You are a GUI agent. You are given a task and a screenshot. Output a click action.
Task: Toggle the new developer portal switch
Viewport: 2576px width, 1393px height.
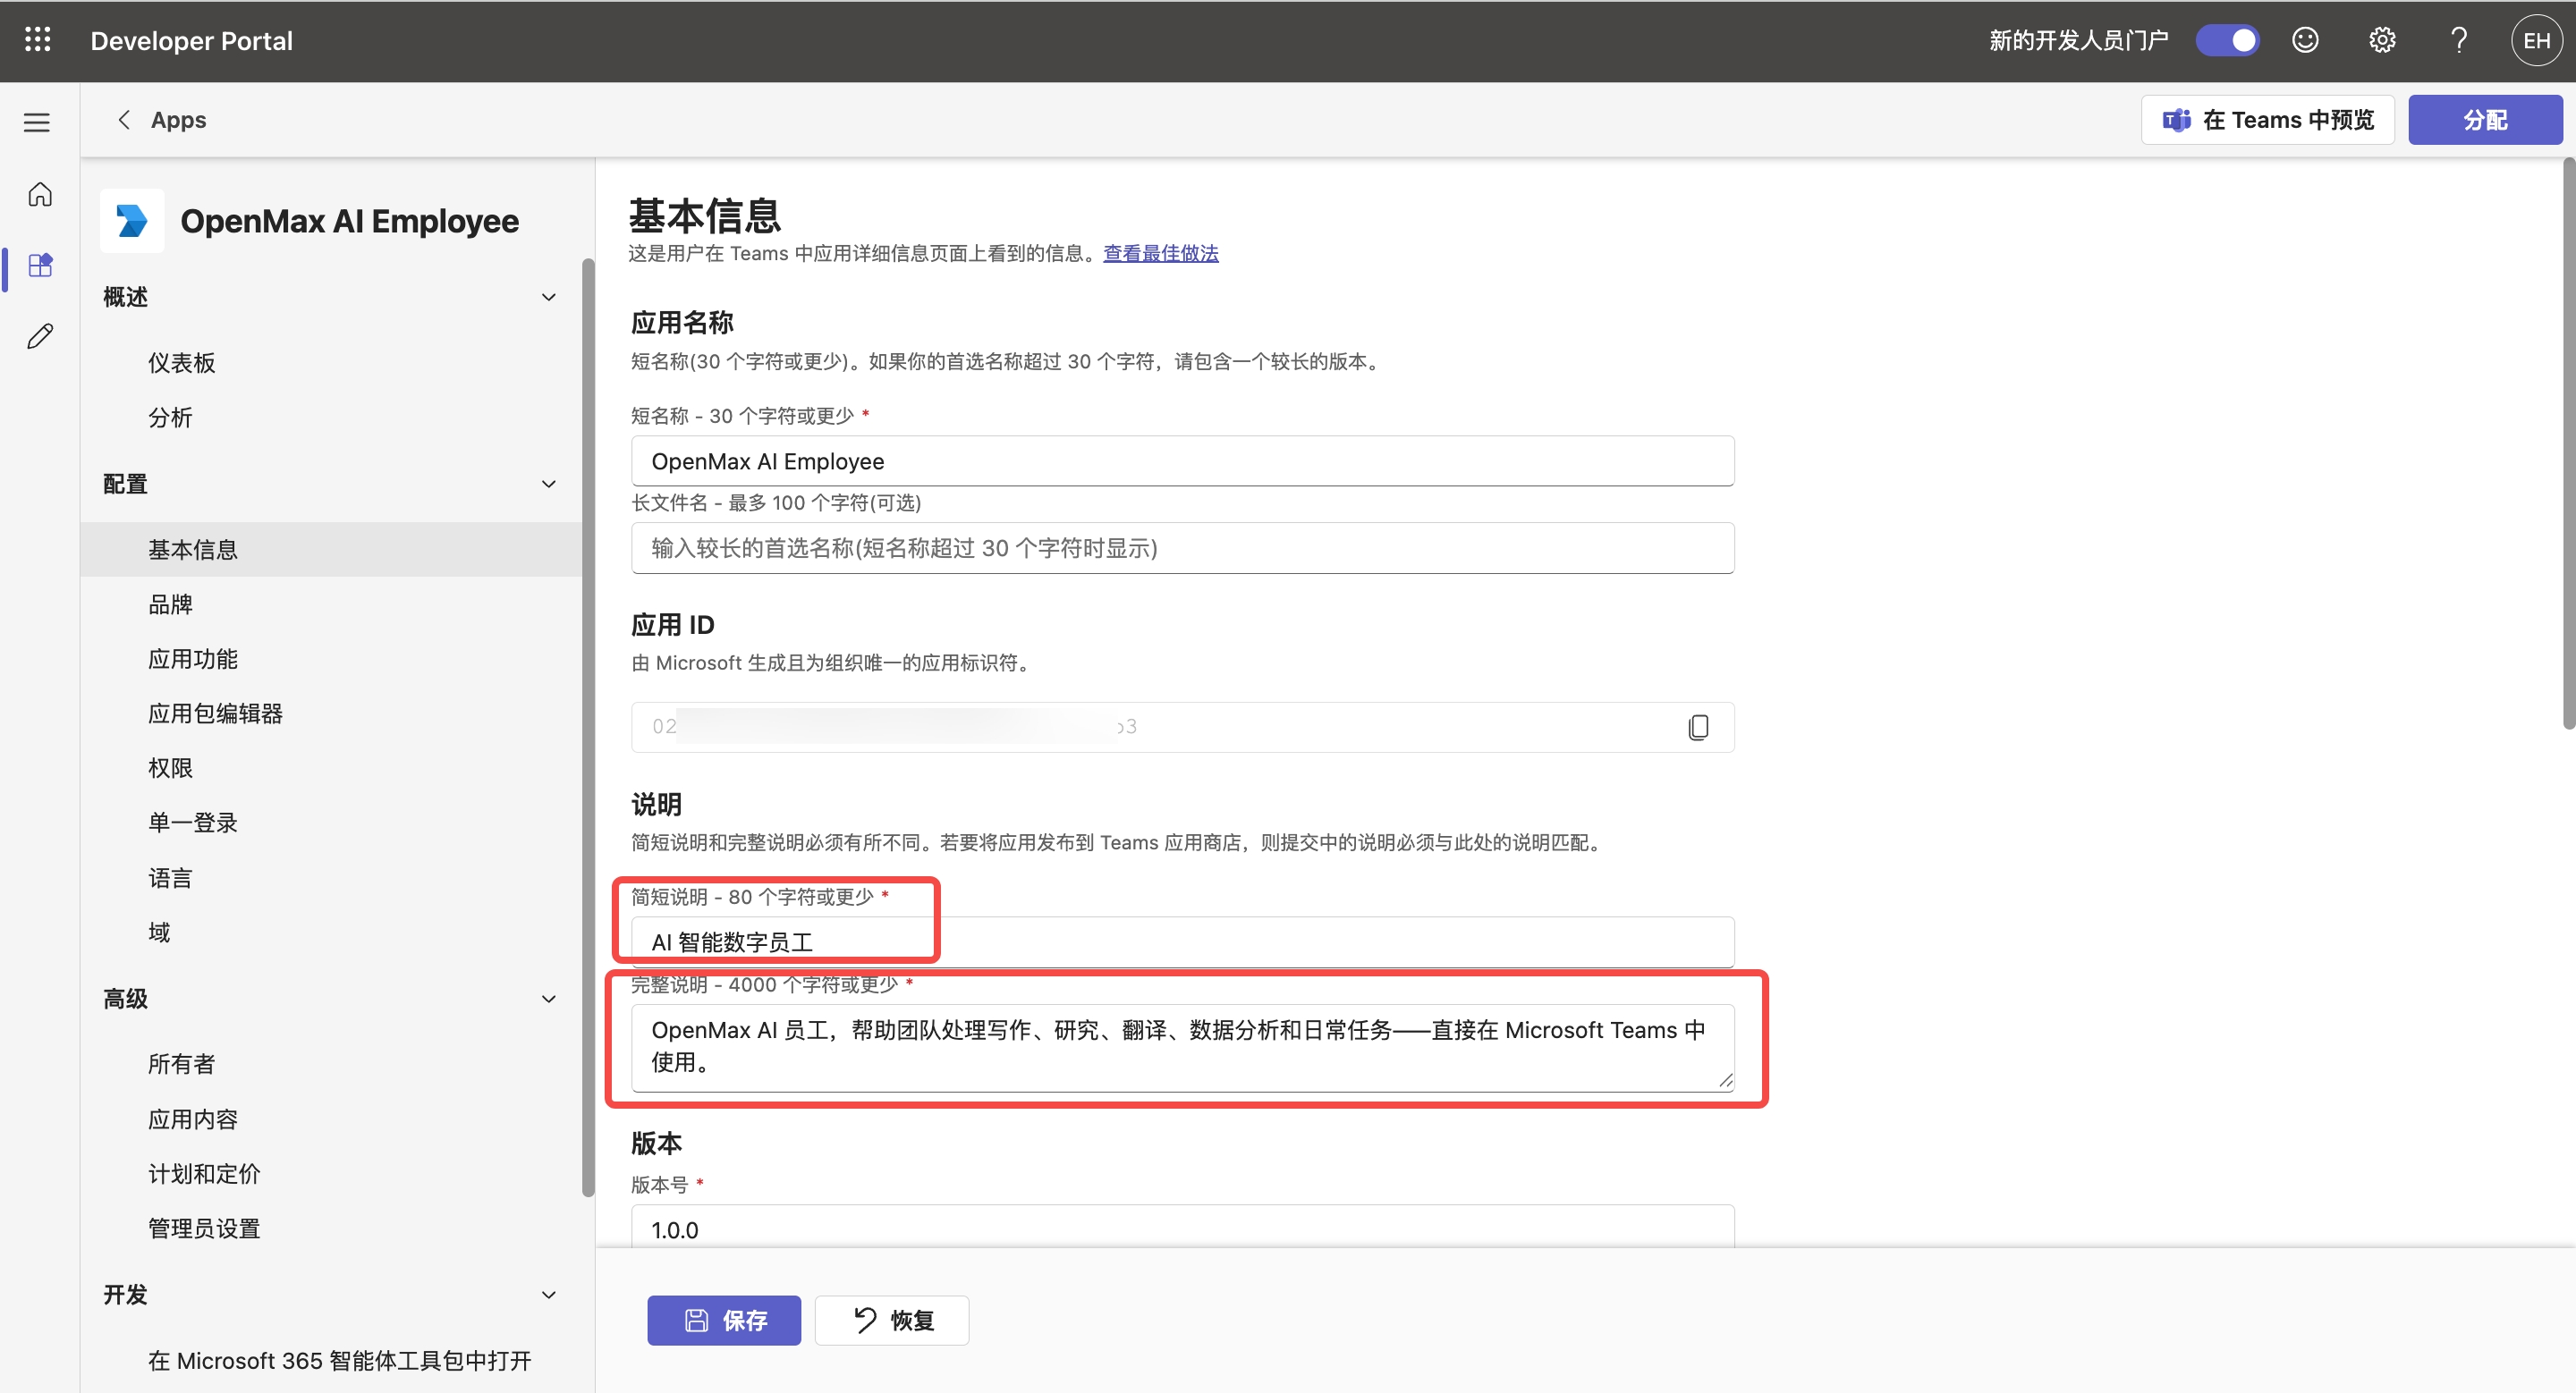[x=2227, y=40]
